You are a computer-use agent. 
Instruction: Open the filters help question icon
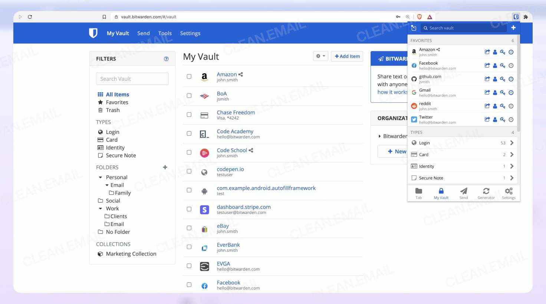pos(166,59)
